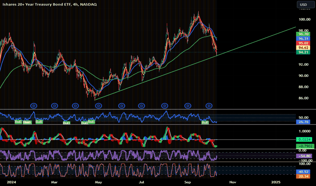Image resolution: width=316 pixels, height=186 pixels.
Task: Click the 95.02 red price label
Action: [303, 43]
